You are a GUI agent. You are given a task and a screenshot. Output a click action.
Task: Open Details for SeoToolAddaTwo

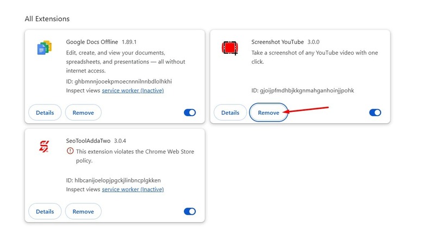pyautogui.click(x=45, y=211)
